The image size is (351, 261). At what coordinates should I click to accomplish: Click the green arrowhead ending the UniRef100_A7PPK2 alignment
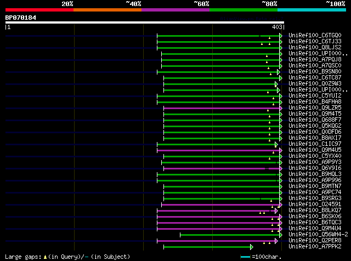pos(252,247)
